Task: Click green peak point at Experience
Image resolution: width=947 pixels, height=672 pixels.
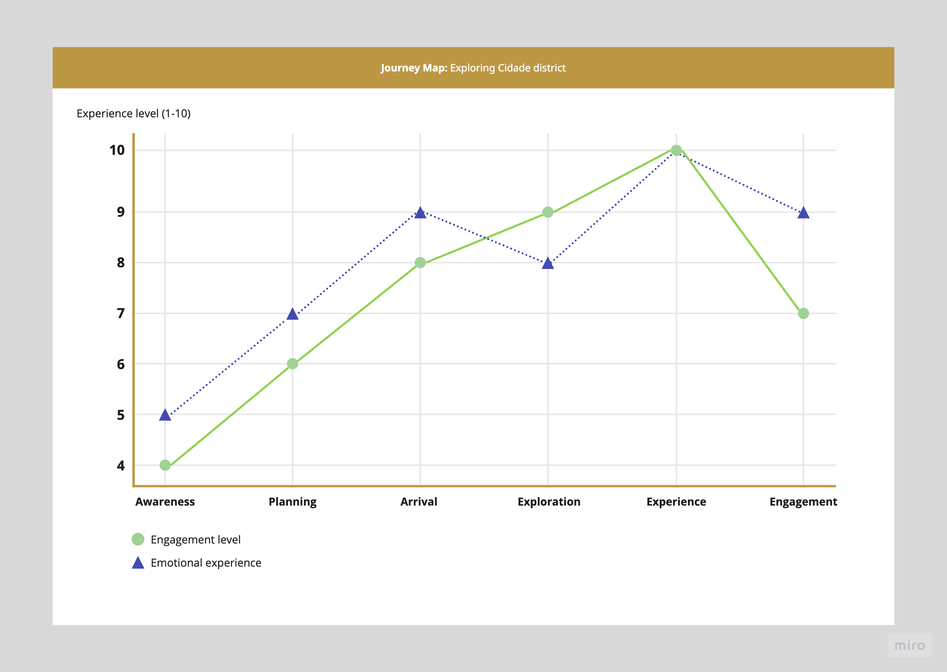Action: [676, 150]
